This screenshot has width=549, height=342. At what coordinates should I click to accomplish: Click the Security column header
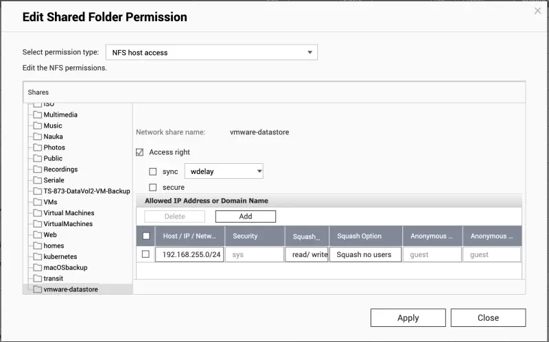[x=255, y=236]
